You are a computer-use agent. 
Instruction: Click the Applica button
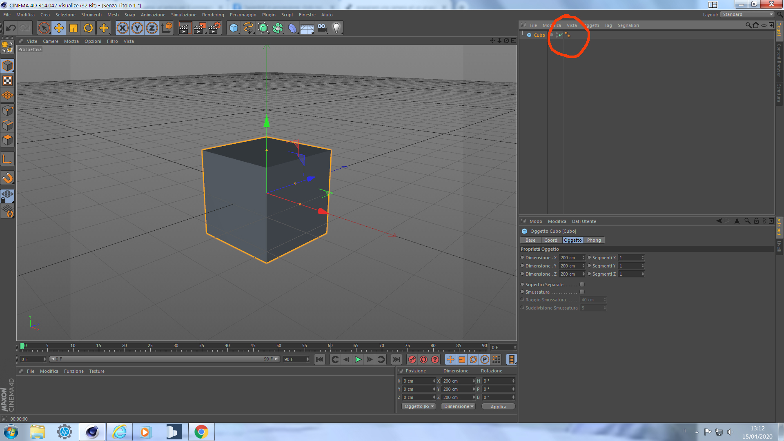498,407
